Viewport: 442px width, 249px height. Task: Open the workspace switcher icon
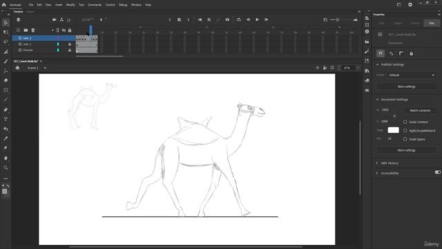[x=399, y=5]
